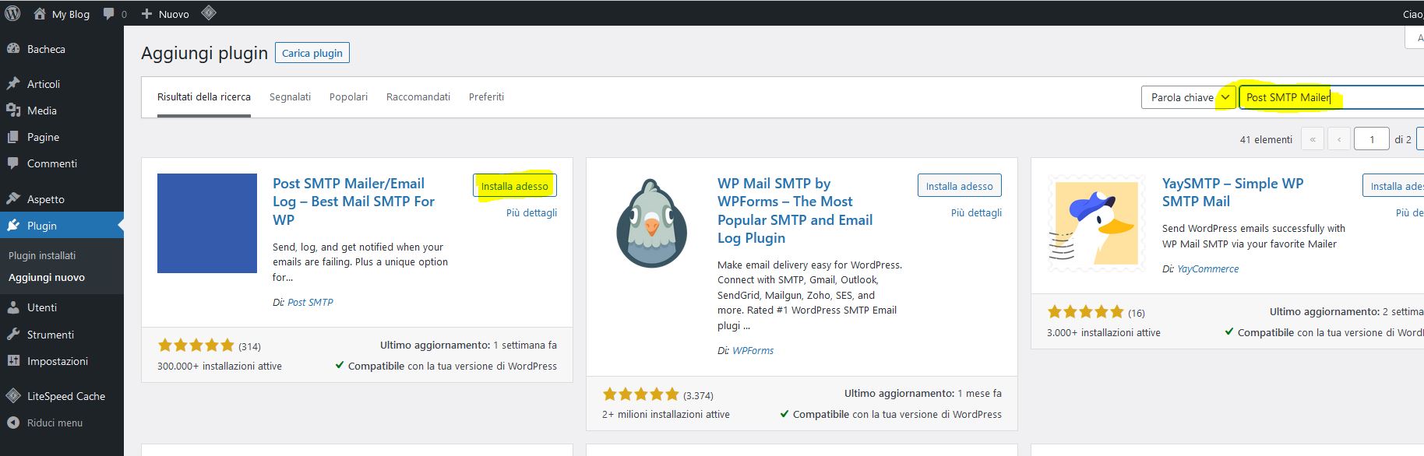Open the Parola chiave dropdown
1424x456 pixels.
(x=1189, y=97)
